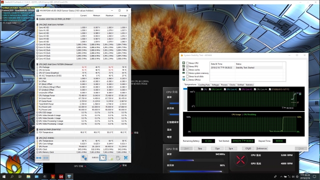Uncheck the Stress FPU checkbox
Image resolution: width=320 pixels, height=180 pixels.
tap(188, 66)
